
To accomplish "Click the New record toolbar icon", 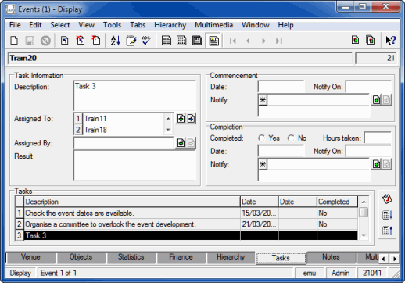I will tap(14, 41).
